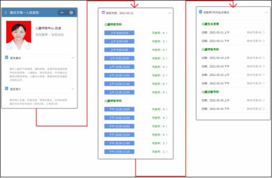Click the 医生擅长 section icon
The image size is (272, 178).
[6, 58]
